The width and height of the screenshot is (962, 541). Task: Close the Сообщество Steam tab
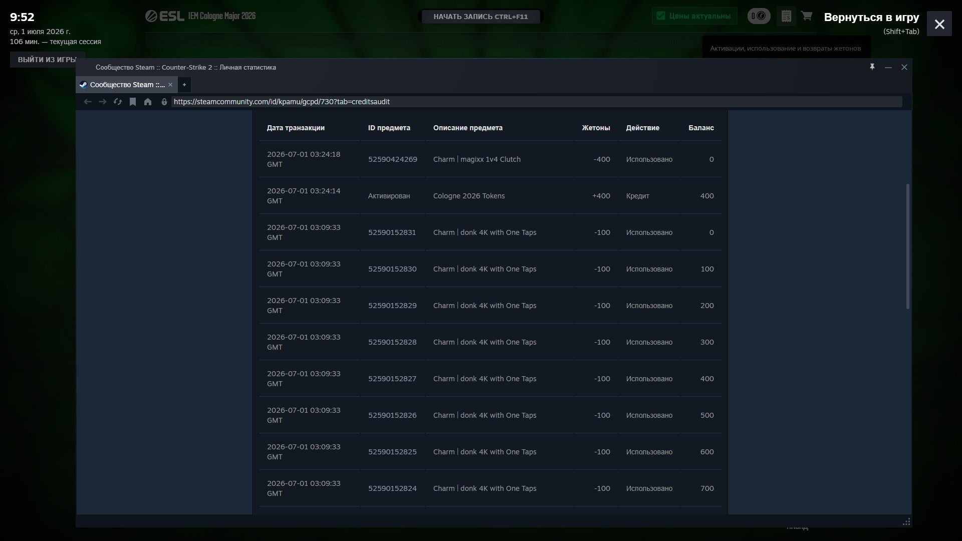170,85
